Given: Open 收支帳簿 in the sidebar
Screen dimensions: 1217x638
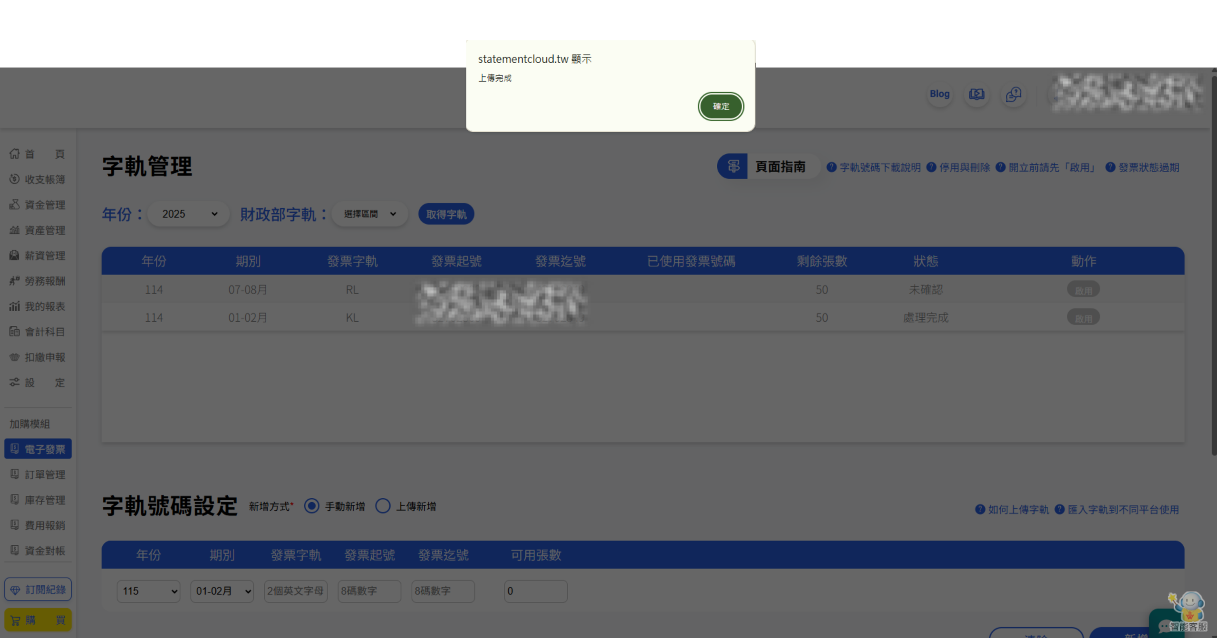Looking at the screenshot, I should 38,179.
